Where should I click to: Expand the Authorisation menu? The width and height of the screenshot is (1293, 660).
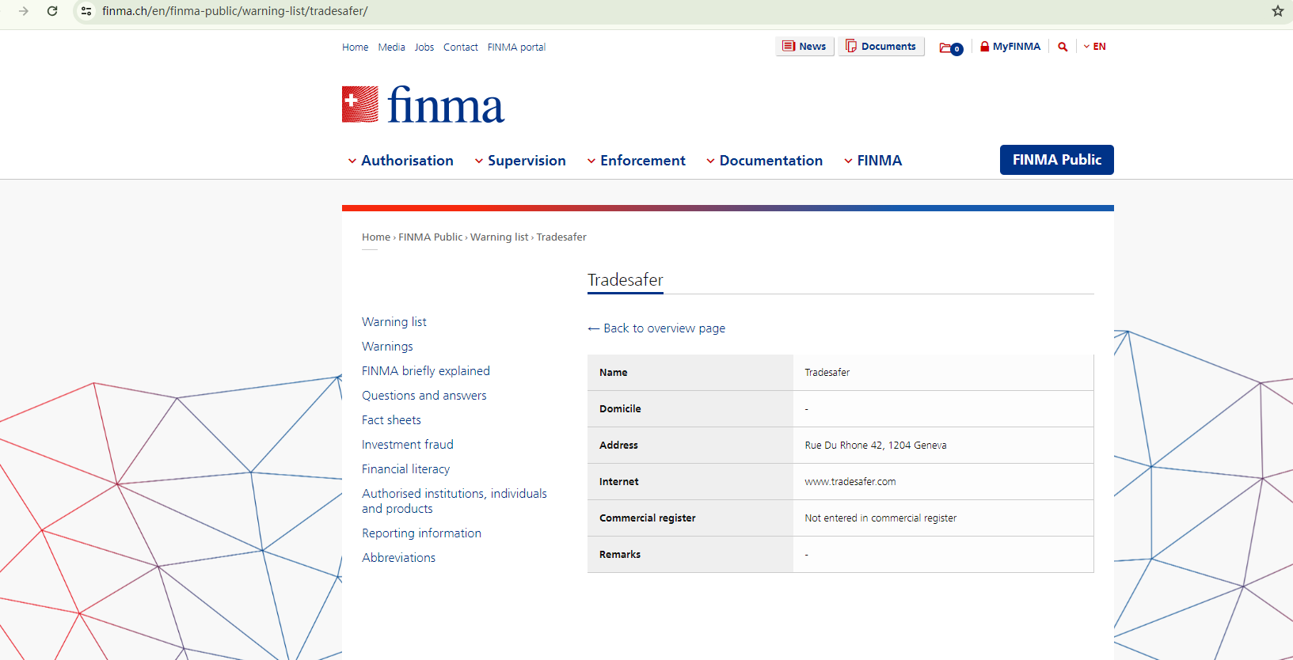[401, 161]
